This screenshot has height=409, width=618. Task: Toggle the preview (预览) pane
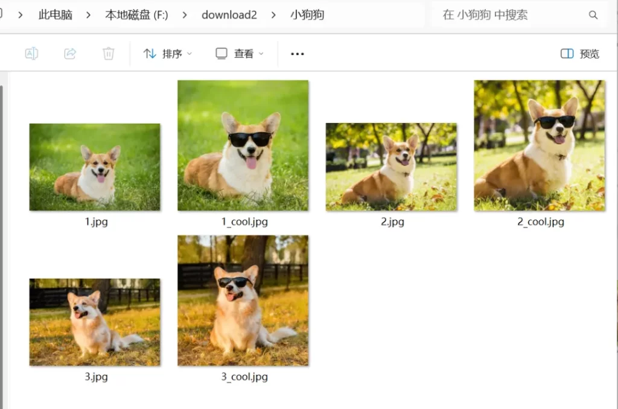point(580,54)
